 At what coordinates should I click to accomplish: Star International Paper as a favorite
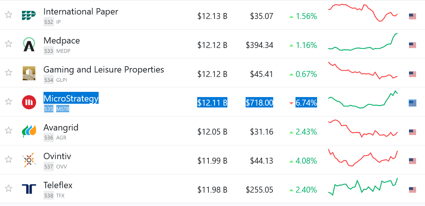point(9,15)
